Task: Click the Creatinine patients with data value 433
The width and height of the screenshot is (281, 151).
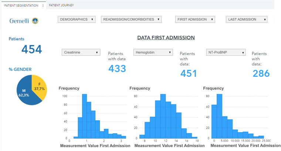Action: (117, 68)
